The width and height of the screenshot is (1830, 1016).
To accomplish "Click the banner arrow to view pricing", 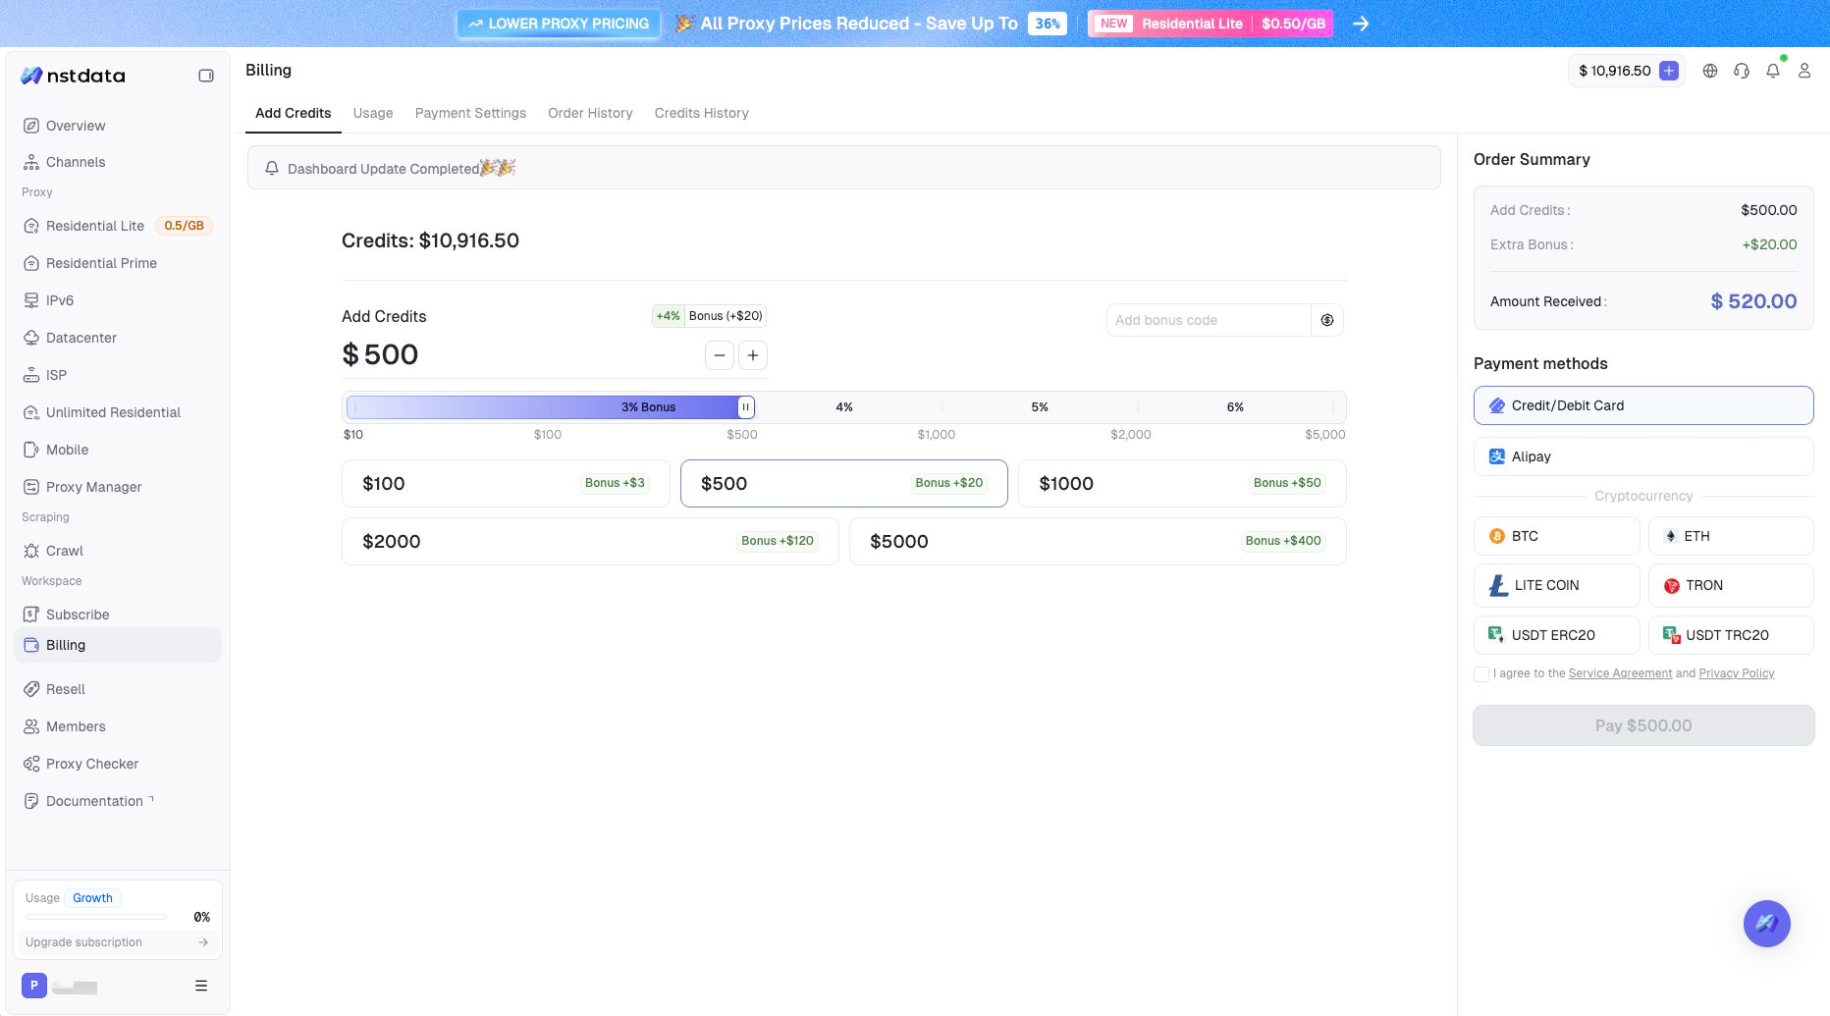I will [x=1361, y=24].
